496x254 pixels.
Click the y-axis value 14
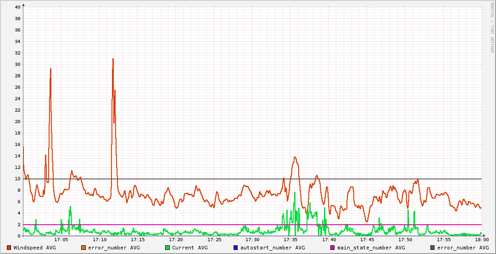(18, 156)
